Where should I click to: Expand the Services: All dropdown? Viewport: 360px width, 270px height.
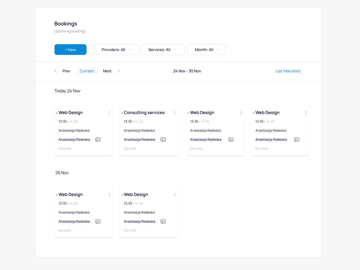tap(162, 50)
